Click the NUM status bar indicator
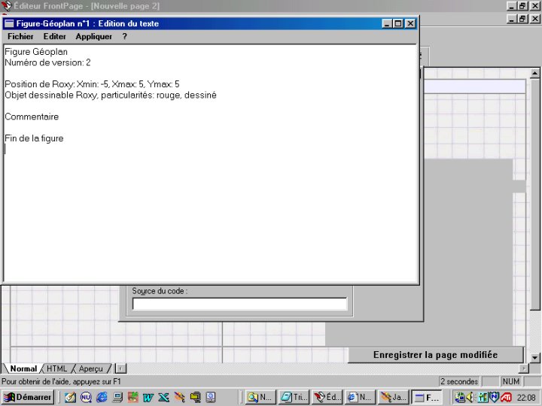The width and height of the screenshot is (542, 406). coord(511,381)
